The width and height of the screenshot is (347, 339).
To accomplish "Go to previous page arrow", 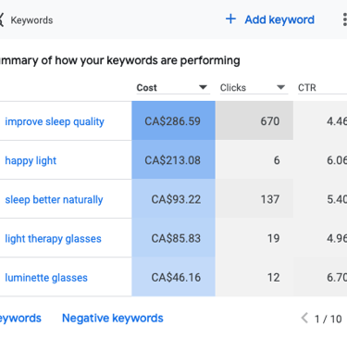I will tap(304, 318).
